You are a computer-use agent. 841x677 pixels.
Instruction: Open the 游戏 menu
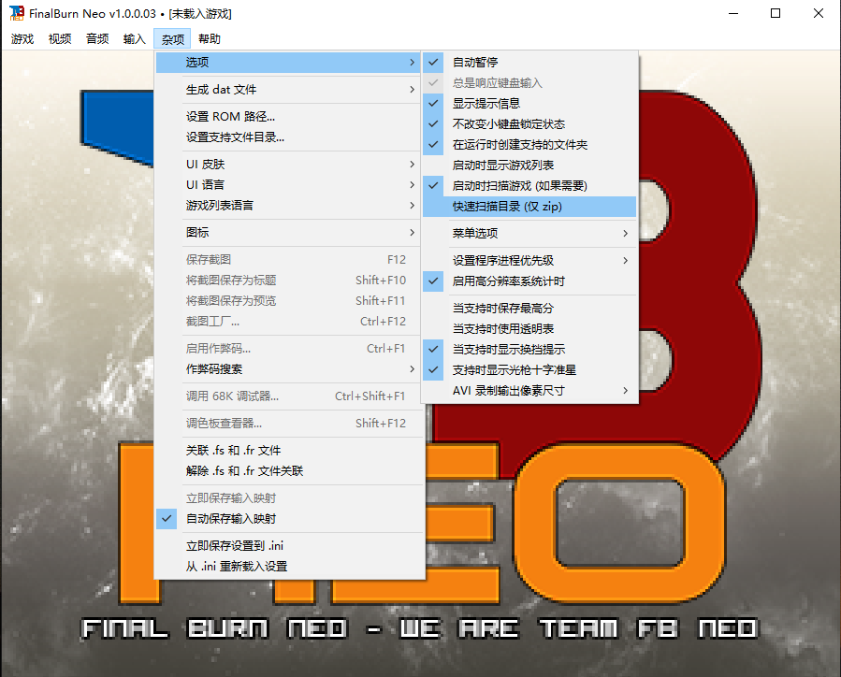tap(22, 39)
